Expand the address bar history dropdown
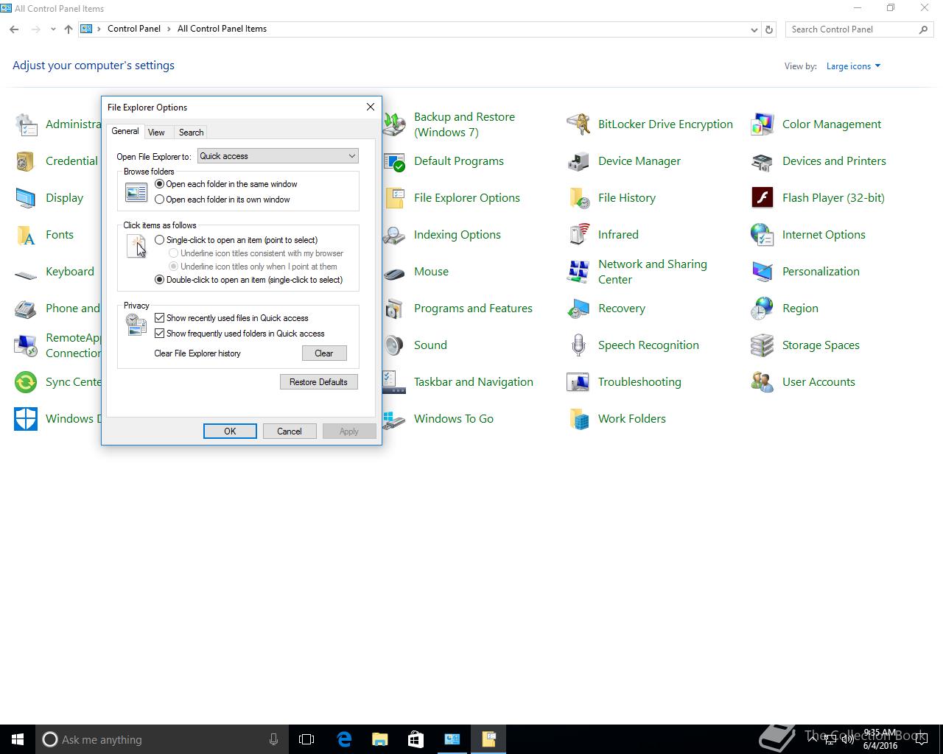This screenshot has height=754, width=943. (x=754, y=29)
